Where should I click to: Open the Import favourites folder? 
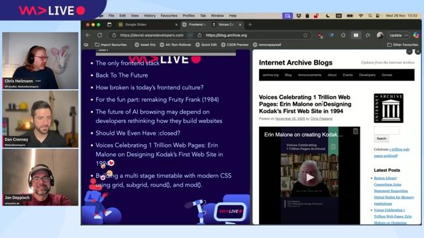point(111,45)
